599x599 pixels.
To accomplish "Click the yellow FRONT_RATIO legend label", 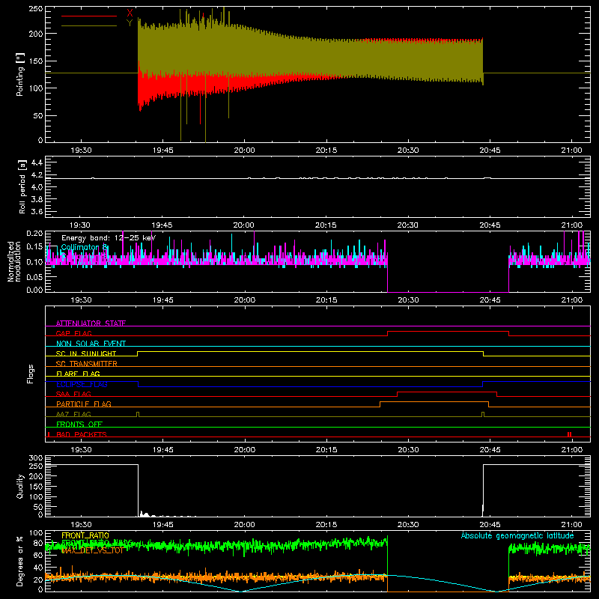I will tap(85, 535).
